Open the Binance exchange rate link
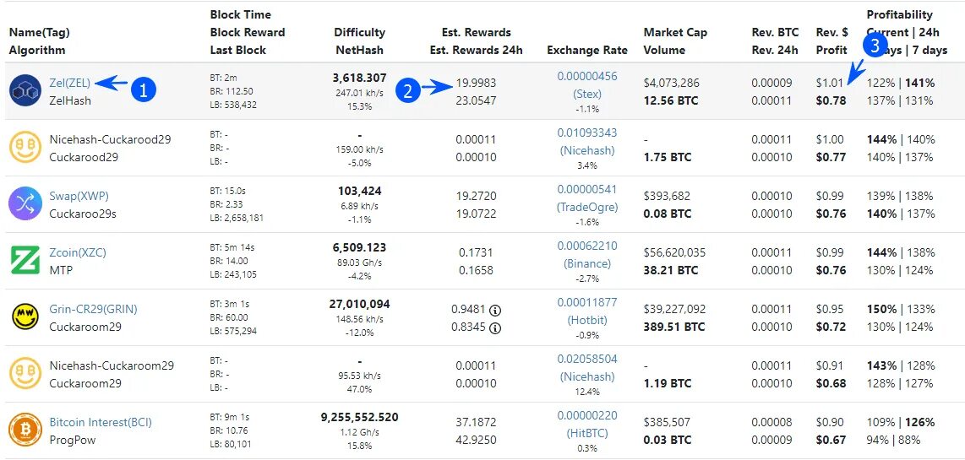The width and height of the screenshot is (965, 460). click(587, 263)
